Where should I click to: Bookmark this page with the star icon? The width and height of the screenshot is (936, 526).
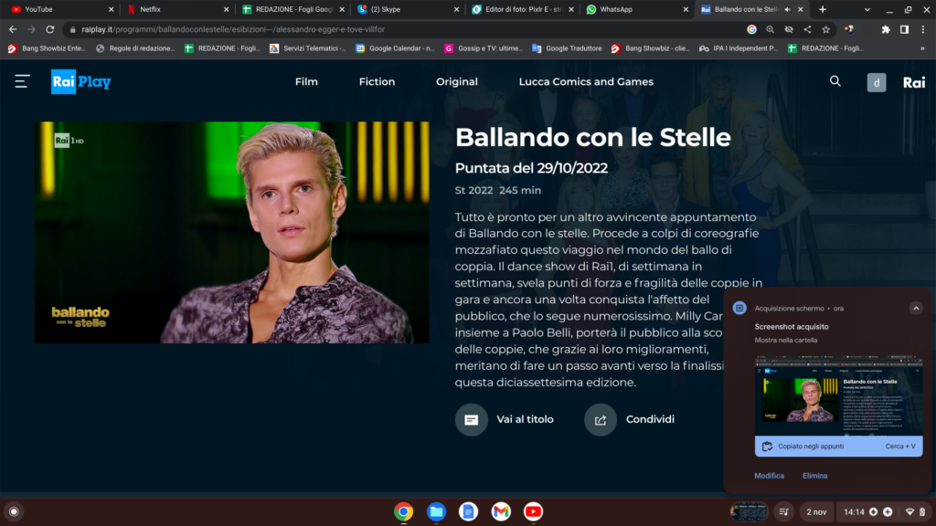click(826, 29)
